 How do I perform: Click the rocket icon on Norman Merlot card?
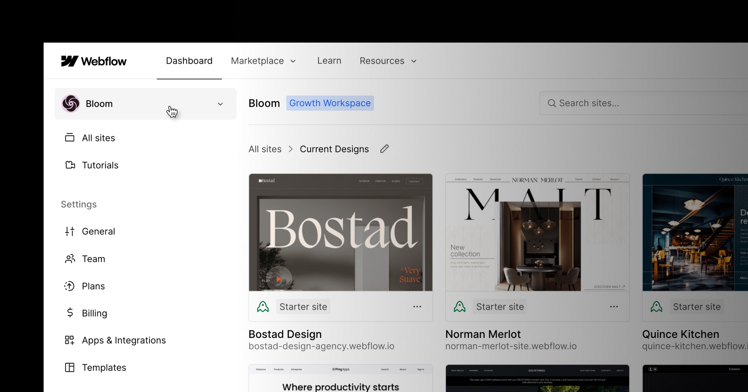click(x=459, y=306)
